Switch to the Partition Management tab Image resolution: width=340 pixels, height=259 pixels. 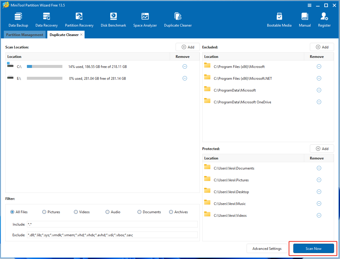click(25, 35)
